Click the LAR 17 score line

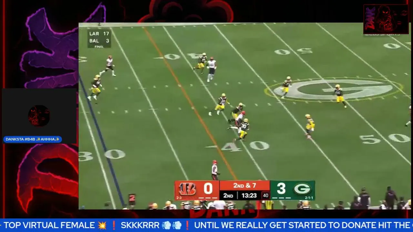99,34
